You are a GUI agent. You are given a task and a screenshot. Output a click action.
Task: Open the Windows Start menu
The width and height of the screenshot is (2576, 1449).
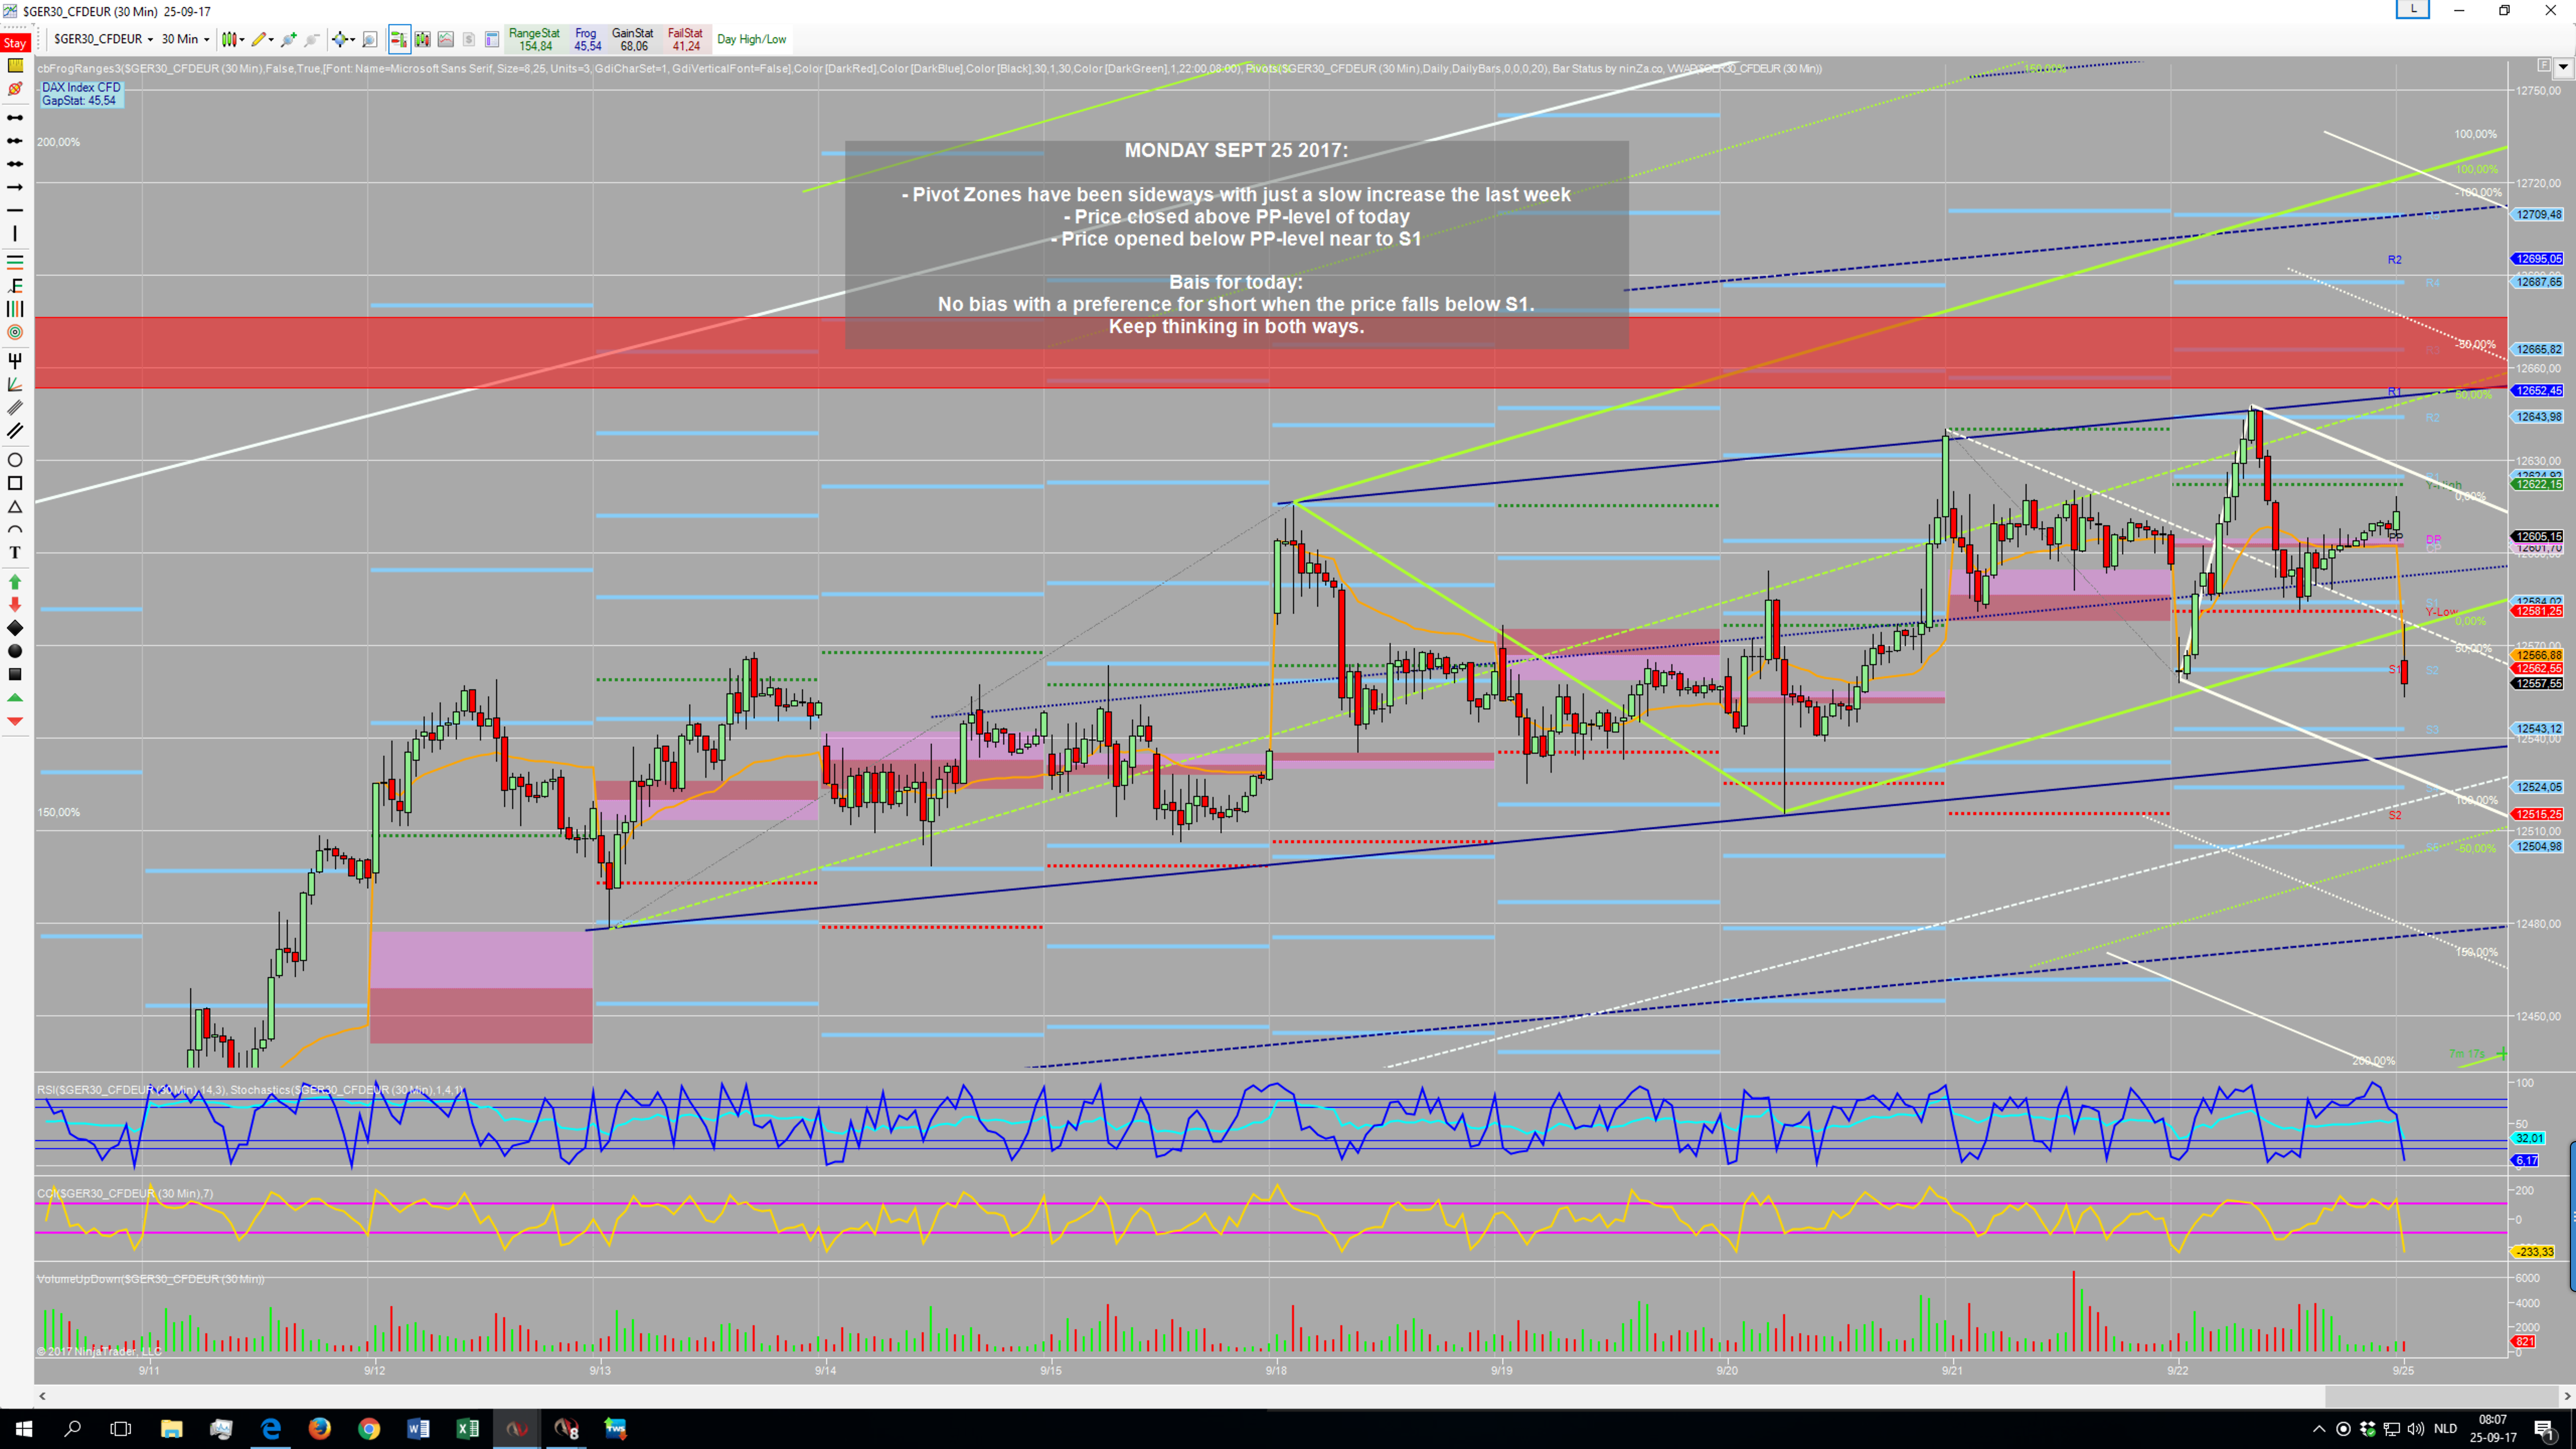[x=24, y=1428]
